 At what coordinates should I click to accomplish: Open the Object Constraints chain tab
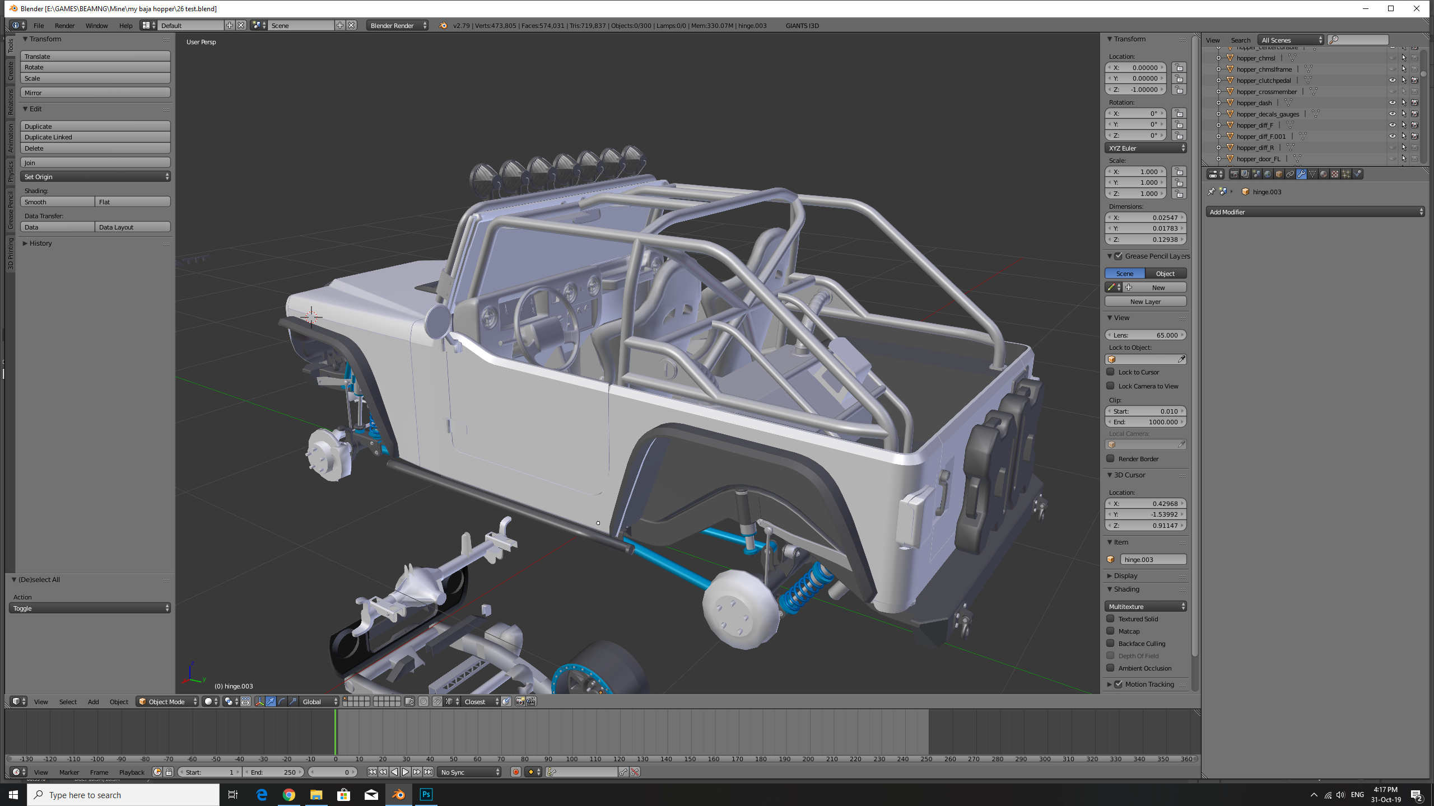click(1290, 174)
